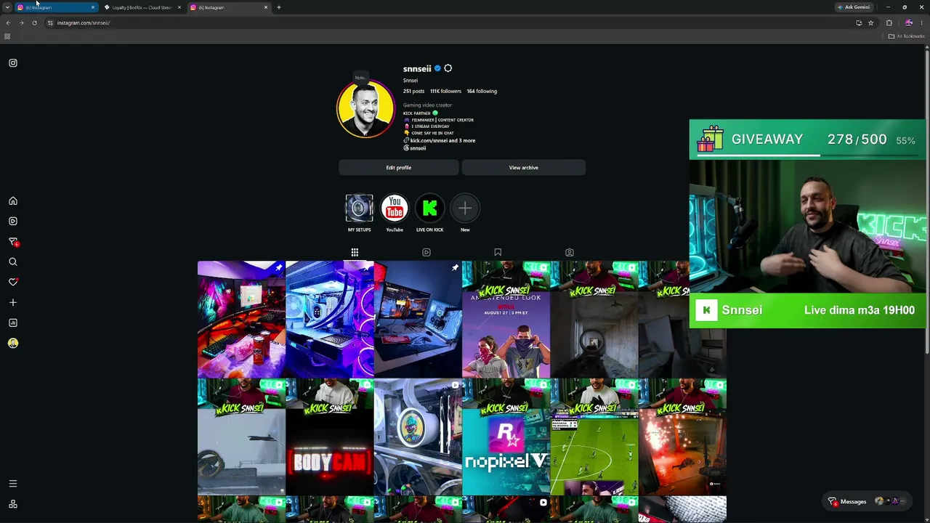
Task: Open the LIVE ON KICK highlight
Action: coord(429,208)
